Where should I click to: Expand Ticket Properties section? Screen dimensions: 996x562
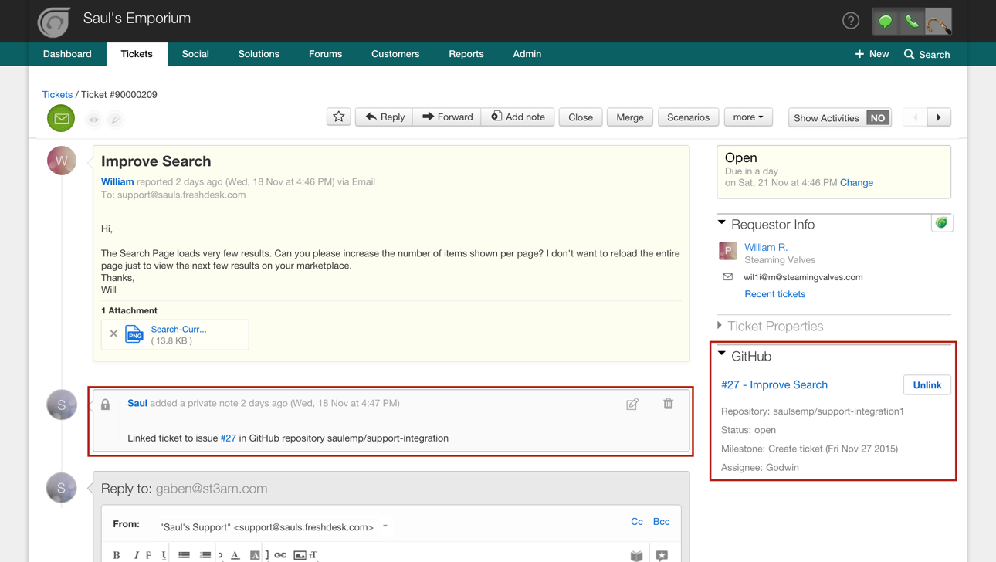point(720,326)
